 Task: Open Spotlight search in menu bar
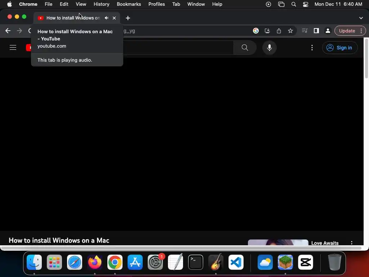294,4
